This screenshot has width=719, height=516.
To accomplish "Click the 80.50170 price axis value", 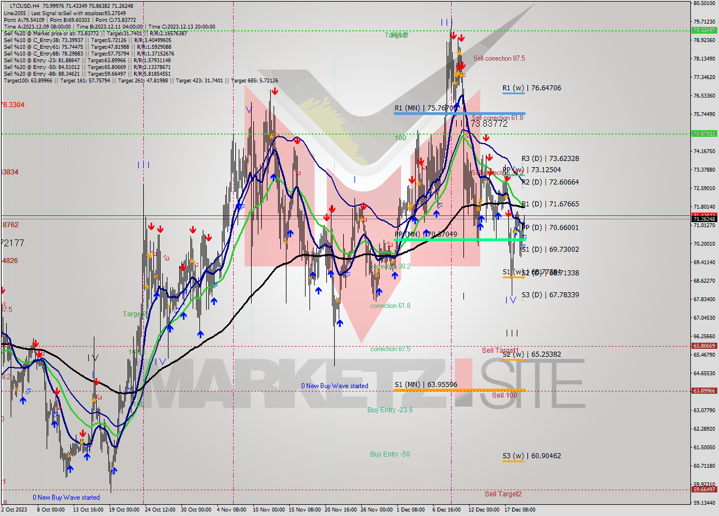I will [x=704, y=3].
